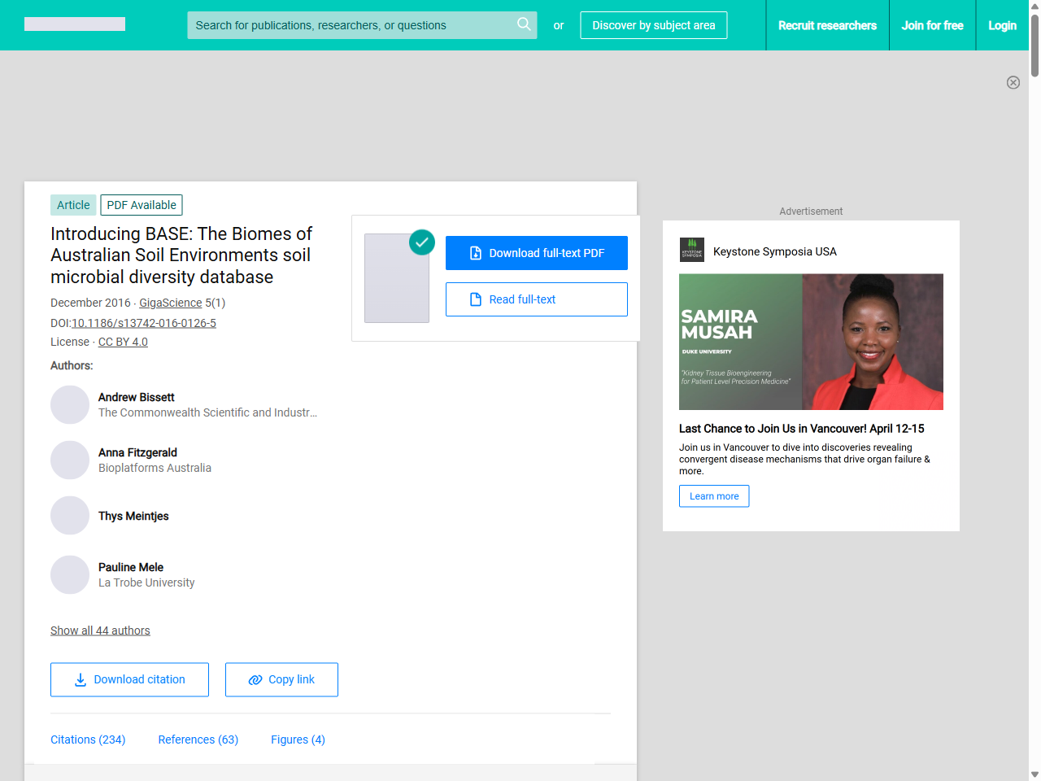The height and width of the screenshot is (781, 1041).
Task: Click the search magnifier icon
Action: [x=524, y=24]
